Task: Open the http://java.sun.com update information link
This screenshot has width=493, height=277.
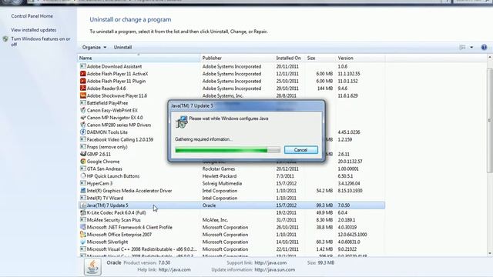Action: [274, 270]
